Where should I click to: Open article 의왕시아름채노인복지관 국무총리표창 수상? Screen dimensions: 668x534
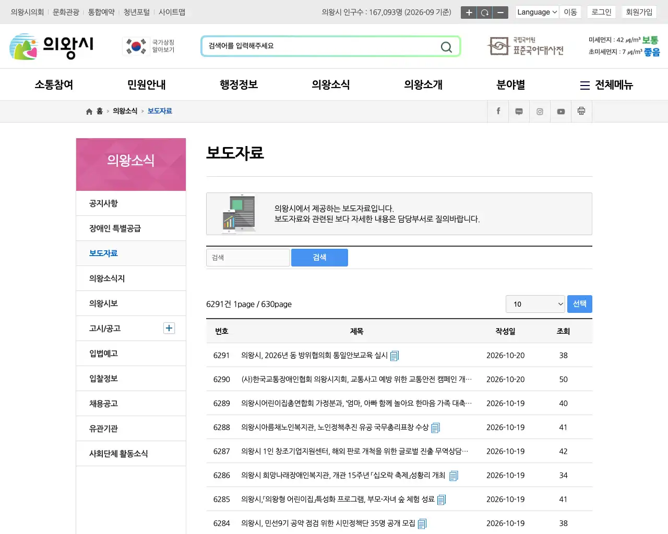tap(335, 428)
